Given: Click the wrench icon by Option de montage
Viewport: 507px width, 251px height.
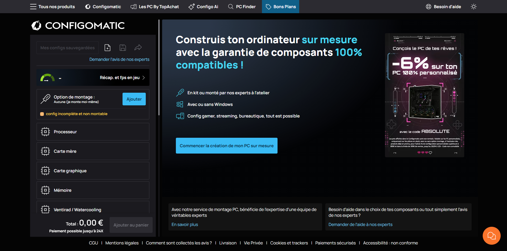Looking at the screenshot, I should [x=45, y=99].
